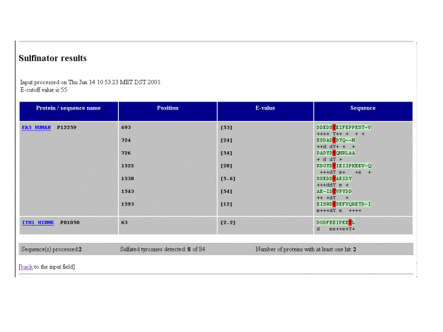Select position value 693

click(126, 127)
